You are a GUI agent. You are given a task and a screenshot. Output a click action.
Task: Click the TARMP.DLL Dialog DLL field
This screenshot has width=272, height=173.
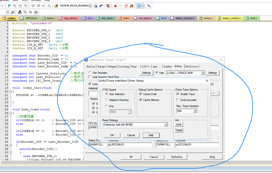tap(165, 145)
